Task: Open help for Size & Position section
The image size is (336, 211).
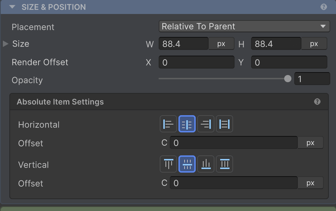Action: coord(323,7)
